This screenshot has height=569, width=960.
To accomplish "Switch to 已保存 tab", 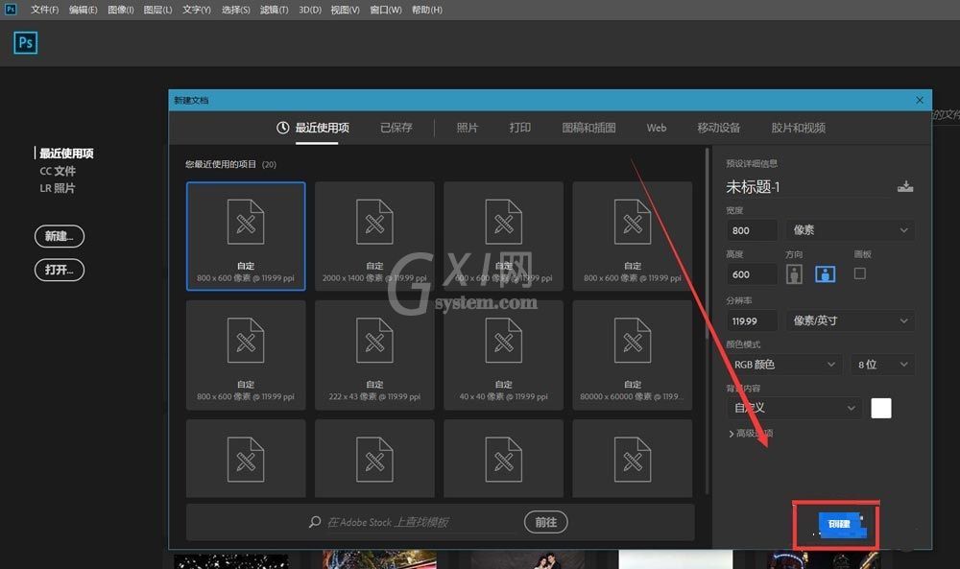I will click(x=396, y=128).
